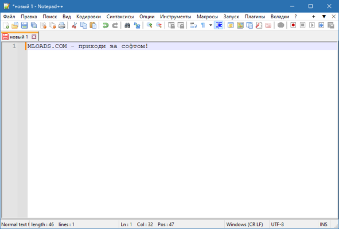Open Folder as Workspace icon
Image resolution: width=339 pixels, height=229 pixels.
coord(268,25)
